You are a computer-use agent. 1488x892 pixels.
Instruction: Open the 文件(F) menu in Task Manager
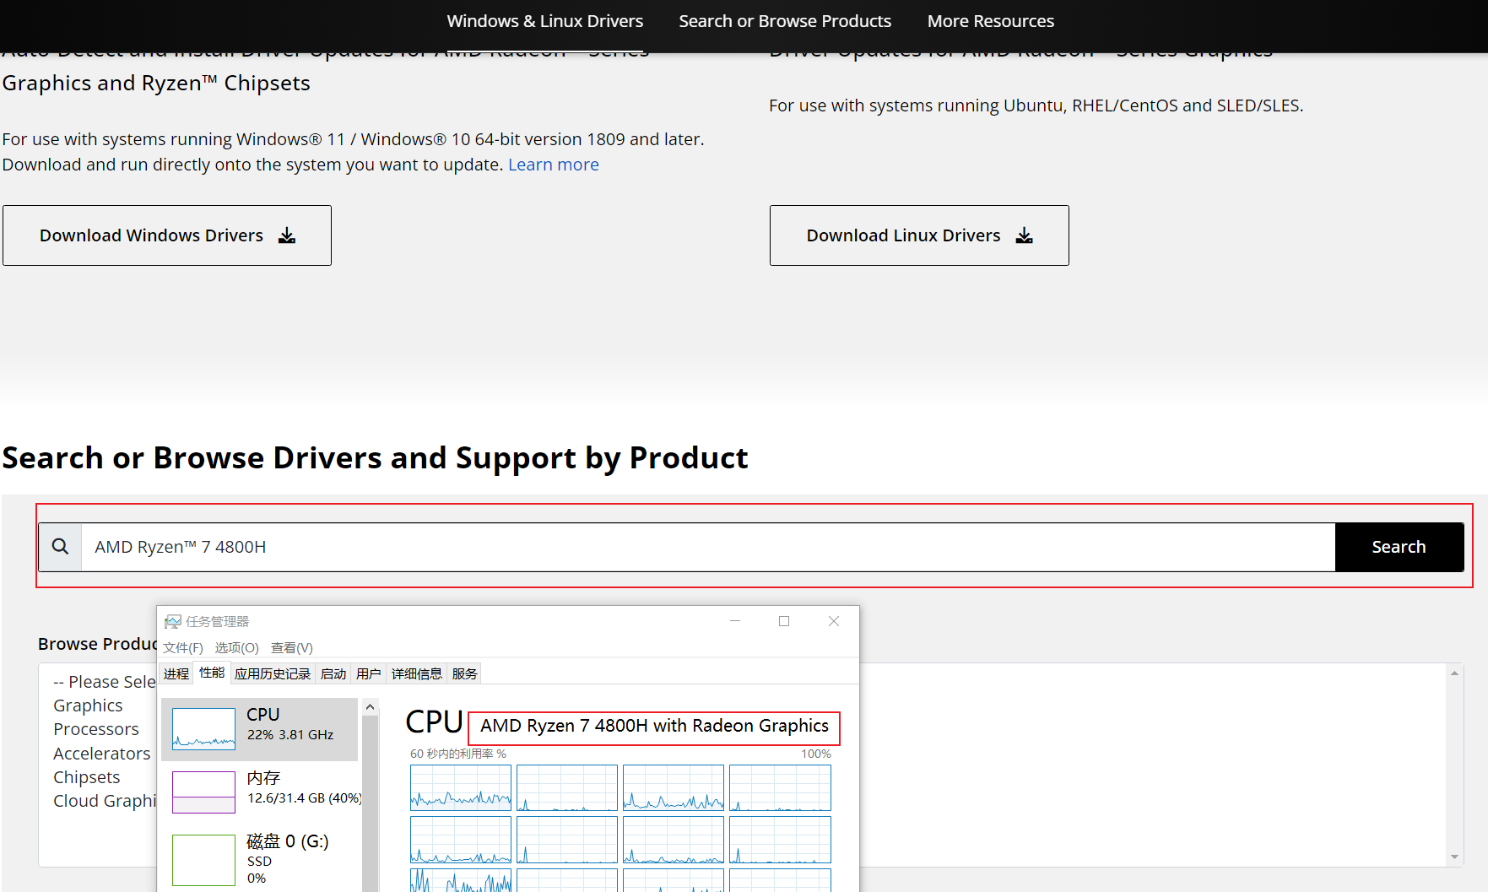click(182, 647)
